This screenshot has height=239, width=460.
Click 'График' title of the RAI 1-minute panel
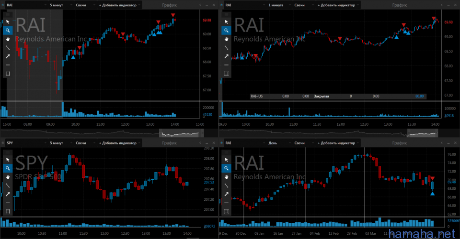click(x=399, y=5)
